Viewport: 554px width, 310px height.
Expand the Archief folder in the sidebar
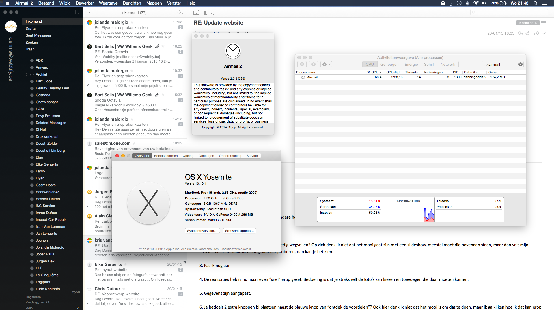click(x=27, y=74)
